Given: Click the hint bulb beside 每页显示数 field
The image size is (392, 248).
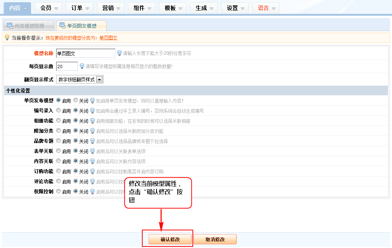Looking at the screenshot, I should click(82, 66).
